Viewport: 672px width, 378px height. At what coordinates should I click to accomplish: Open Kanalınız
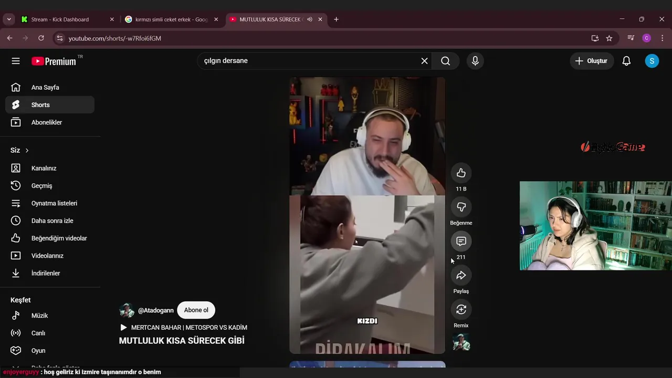(x=50, y=168)
